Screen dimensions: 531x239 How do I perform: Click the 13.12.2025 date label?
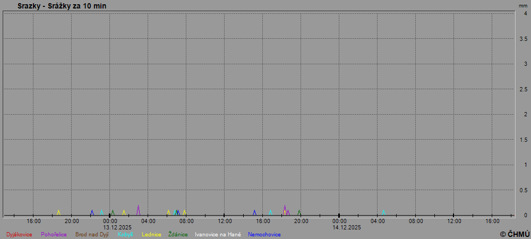click(x=117, y=227)
